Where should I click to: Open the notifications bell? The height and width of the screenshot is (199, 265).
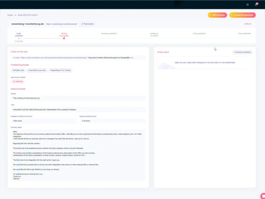click(256, 4)
